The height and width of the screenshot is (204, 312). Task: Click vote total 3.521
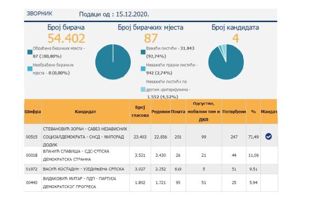point(140,155)
